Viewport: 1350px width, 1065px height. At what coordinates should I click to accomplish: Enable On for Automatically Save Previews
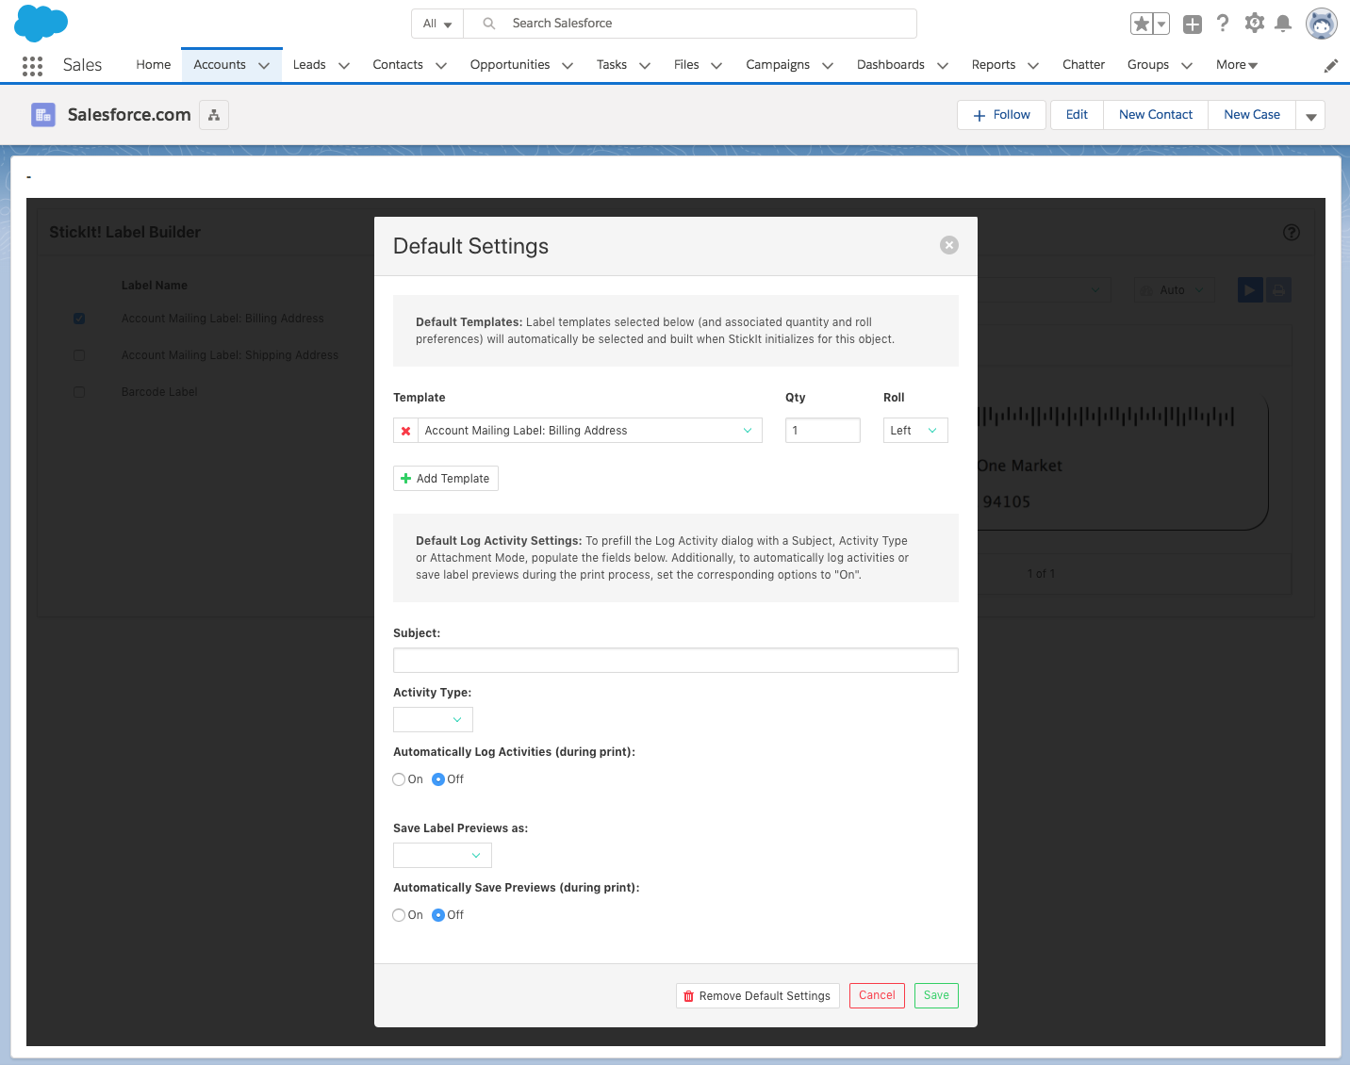pos(400,915)
